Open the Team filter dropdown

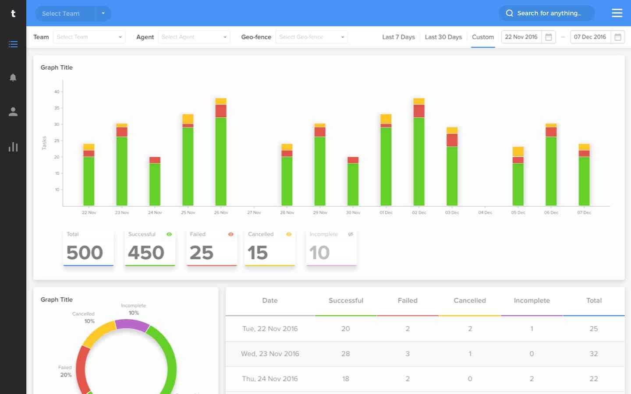click(x=89, y=37)
